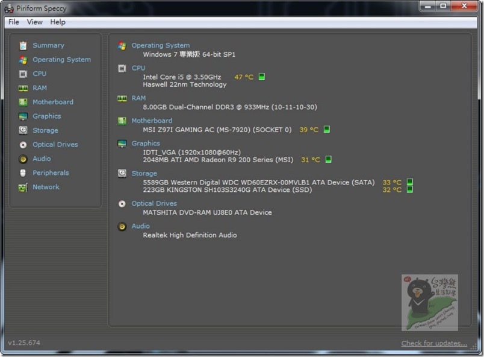Open the RAM section from sidebar
Image resolution: width=484 pixels, height=357 pixels.
click(x=40, y=88)
